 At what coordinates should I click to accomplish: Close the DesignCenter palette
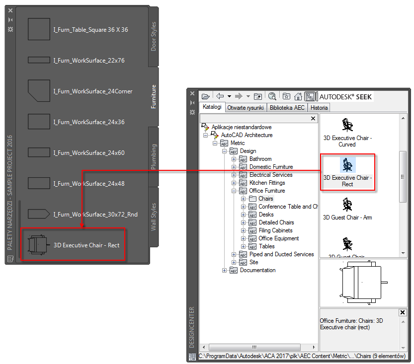(192, 93)
